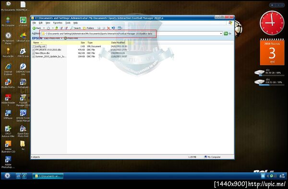Launch the Adobe Photoshop desktop shortcut

tap(8, 162)
